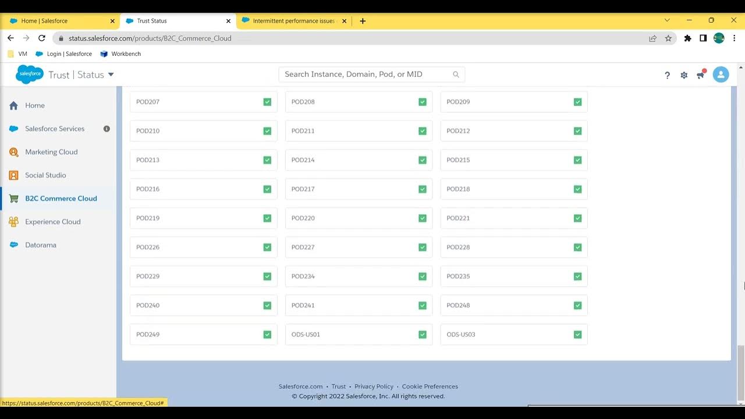This screenshot has height=419, width=745.
Task: Toggle the browser side panel icon
Action: tap(703, 38)
